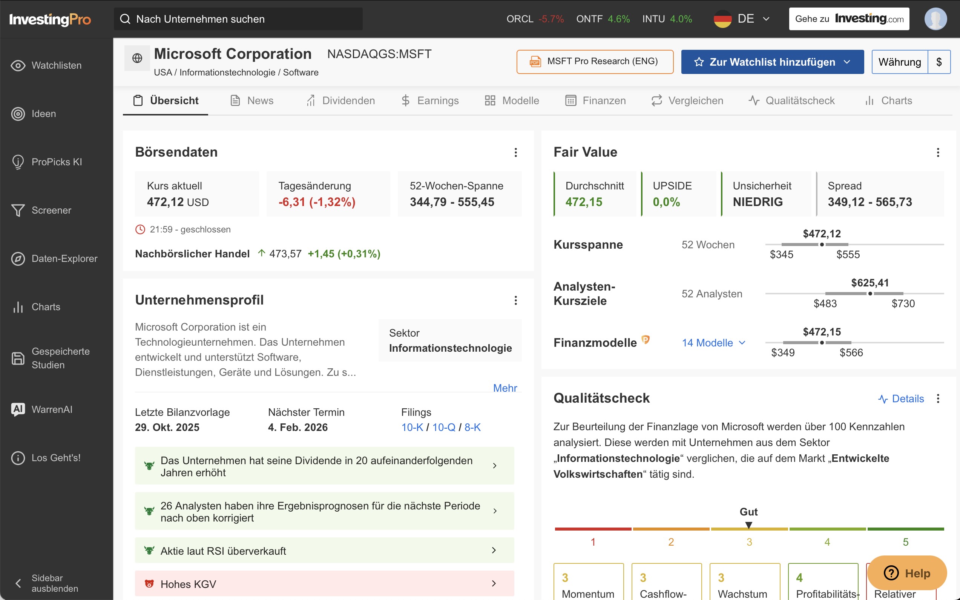Collapse the sidebar via Sidebar ausbleden
This screenshot has width=960, height=600.
point(47,583)
